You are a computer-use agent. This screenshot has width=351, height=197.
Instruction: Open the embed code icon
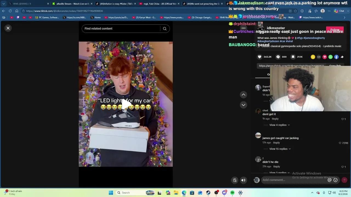(319, 57)
